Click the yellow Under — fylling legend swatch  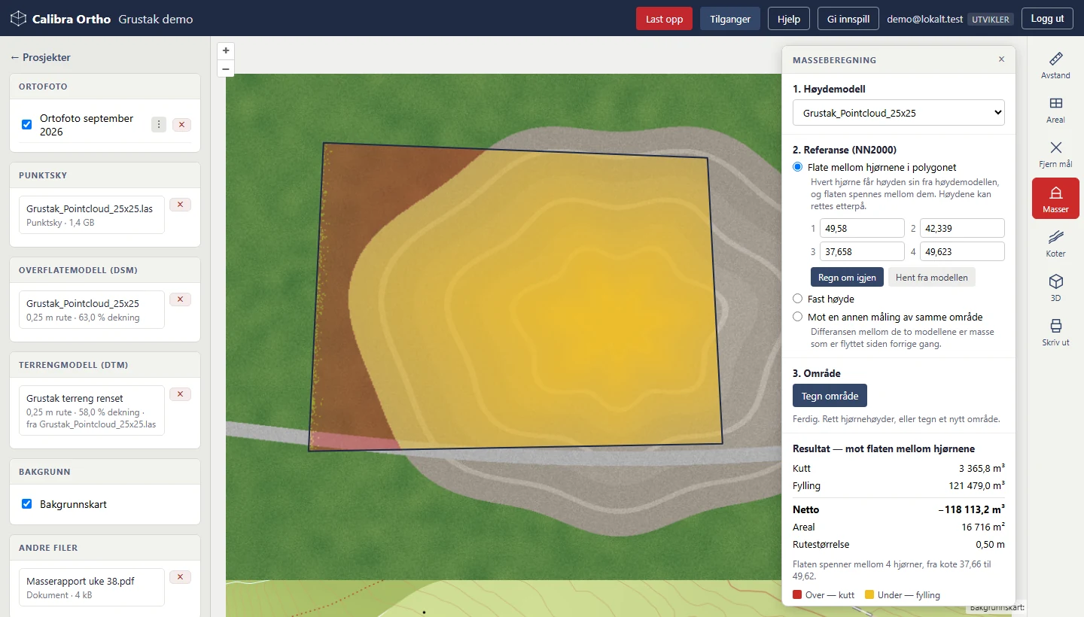tap(869, 595)
